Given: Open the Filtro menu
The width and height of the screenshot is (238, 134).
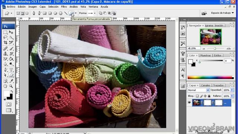Looking at the screenshot, I should [64, 7].
